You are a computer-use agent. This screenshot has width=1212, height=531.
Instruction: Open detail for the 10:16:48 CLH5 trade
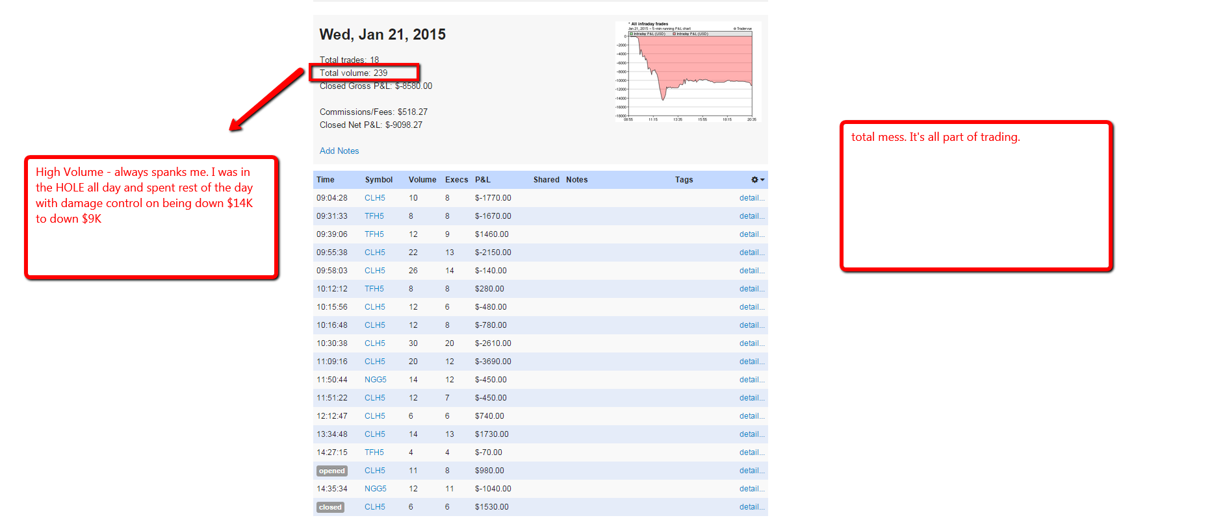752,325
